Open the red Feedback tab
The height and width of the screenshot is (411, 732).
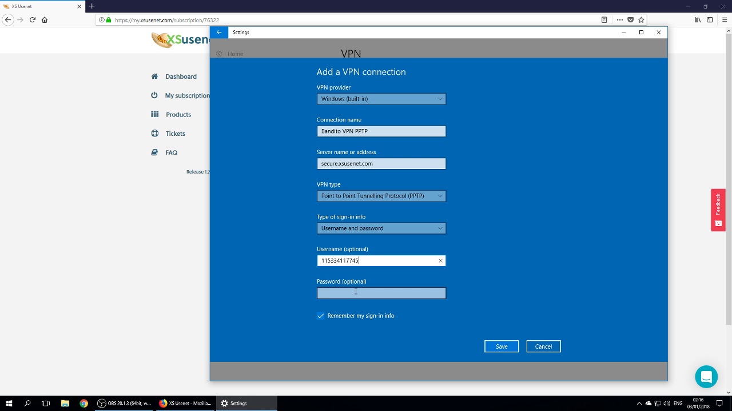718,210
